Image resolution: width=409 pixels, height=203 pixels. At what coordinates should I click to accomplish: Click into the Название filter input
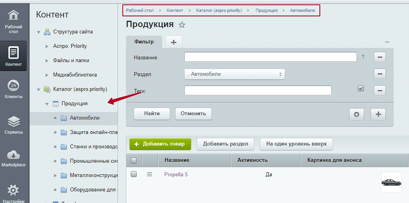(x=271, y=57)
